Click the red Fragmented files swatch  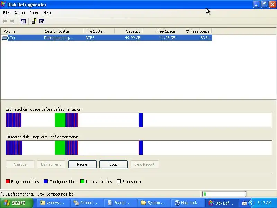pyautogui.click(x=8, y=181)
